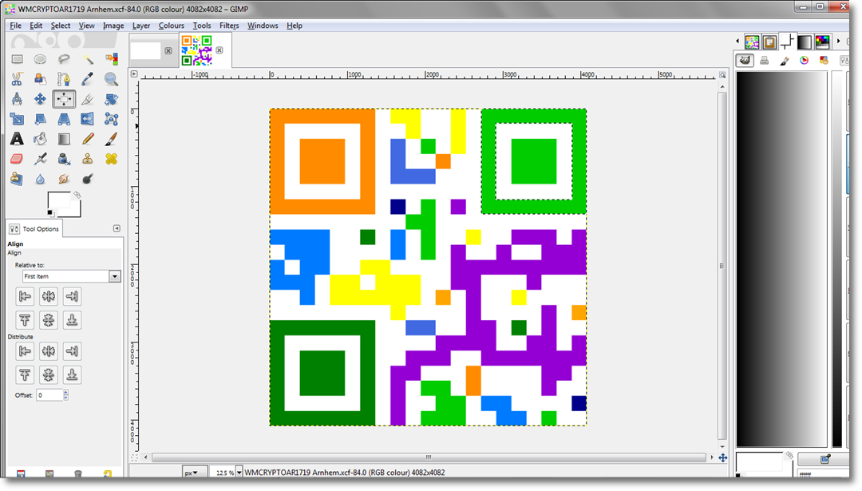Click the Offset value field
This screenshot has height=491, width=862.
pyautogui.click(x=49, y=394)
